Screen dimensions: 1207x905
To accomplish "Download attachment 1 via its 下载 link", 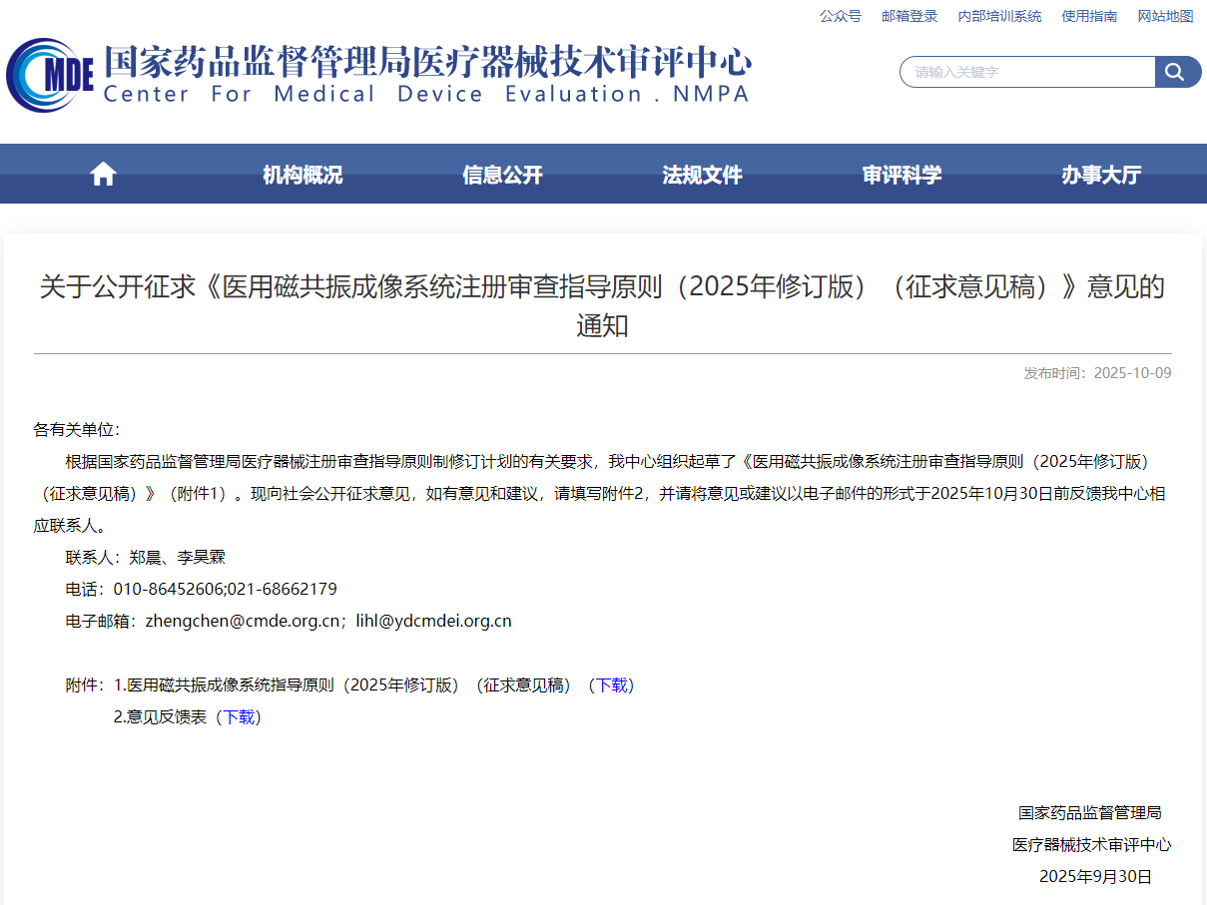I will tap(611, 685).
